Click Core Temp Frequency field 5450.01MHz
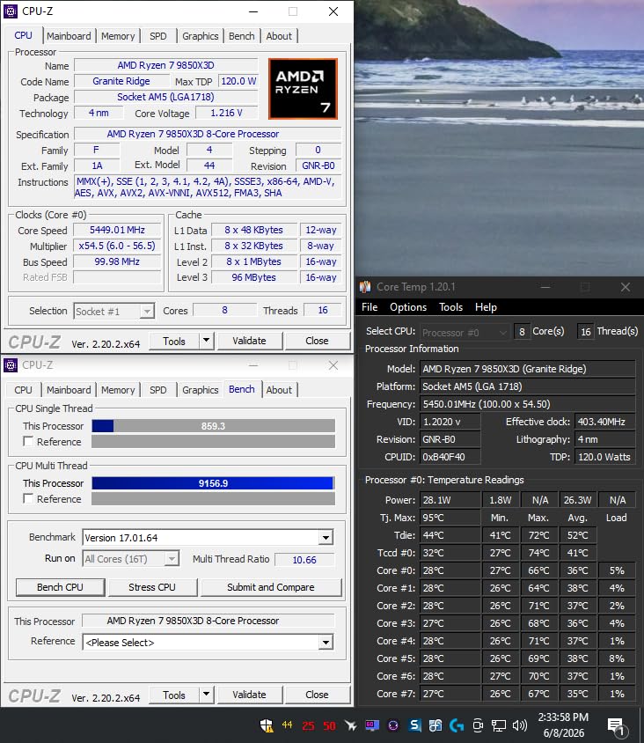644x743 pixels. click(528, 404)
